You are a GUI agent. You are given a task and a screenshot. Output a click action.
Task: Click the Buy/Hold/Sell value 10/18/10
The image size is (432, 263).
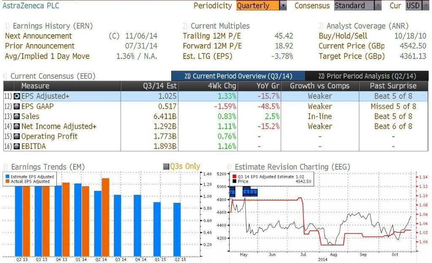(x=410, y=36)
